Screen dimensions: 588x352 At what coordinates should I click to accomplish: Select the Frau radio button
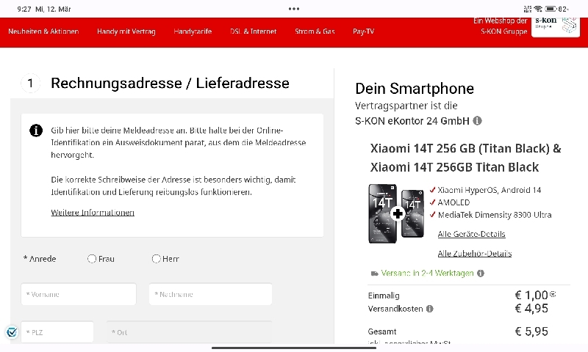(92, 259)
